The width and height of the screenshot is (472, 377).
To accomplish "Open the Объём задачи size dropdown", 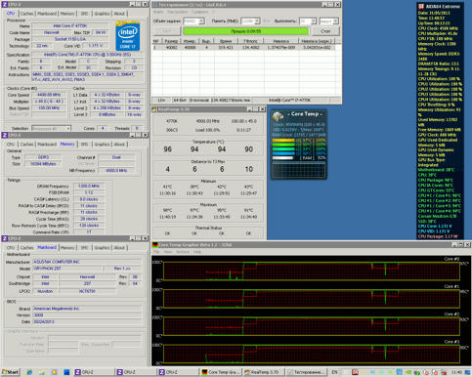I will [193, 21].
